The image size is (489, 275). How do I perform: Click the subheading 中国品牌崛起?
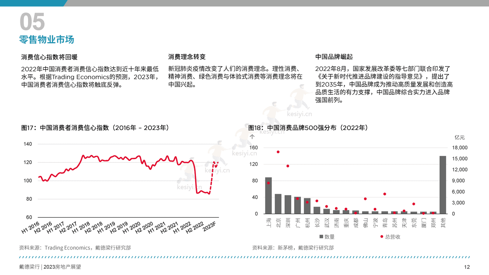[334, 57]
